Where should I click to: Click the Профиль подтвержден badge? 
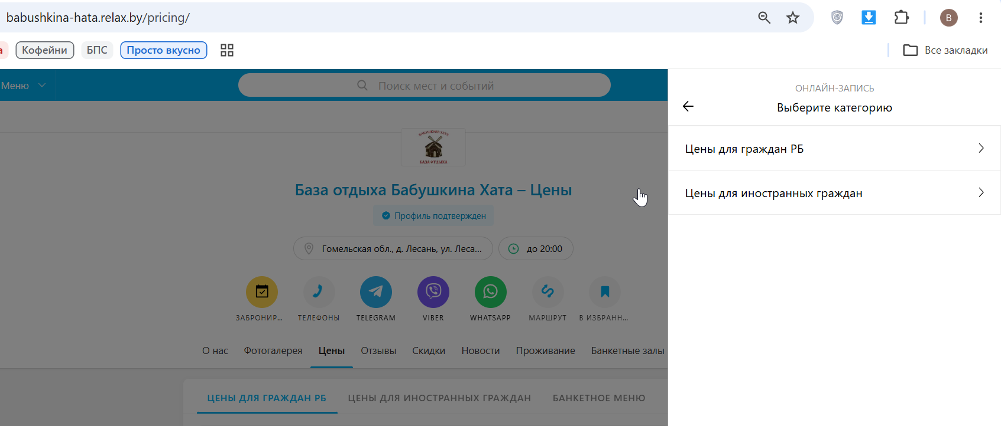tap(433, 216)
